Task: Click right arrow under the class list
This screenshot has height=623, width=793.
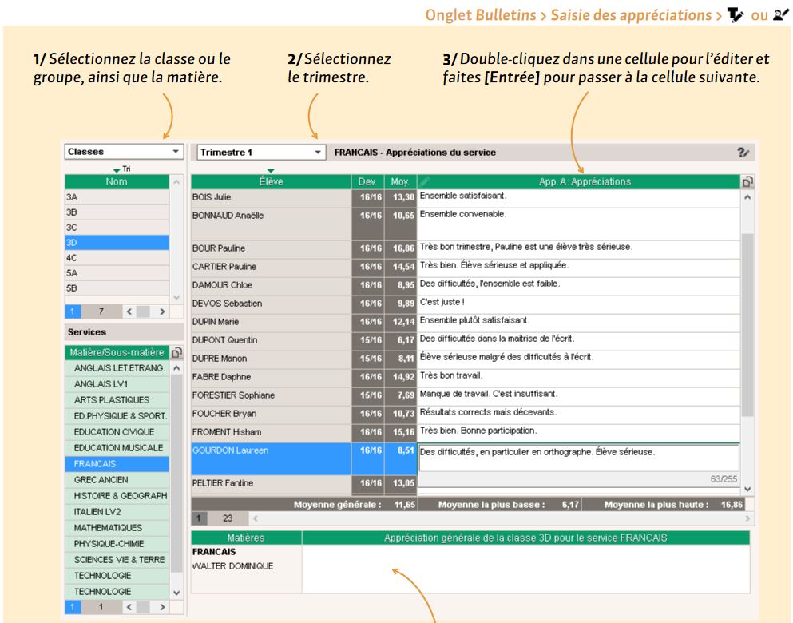Action: [x=162, y=311]
